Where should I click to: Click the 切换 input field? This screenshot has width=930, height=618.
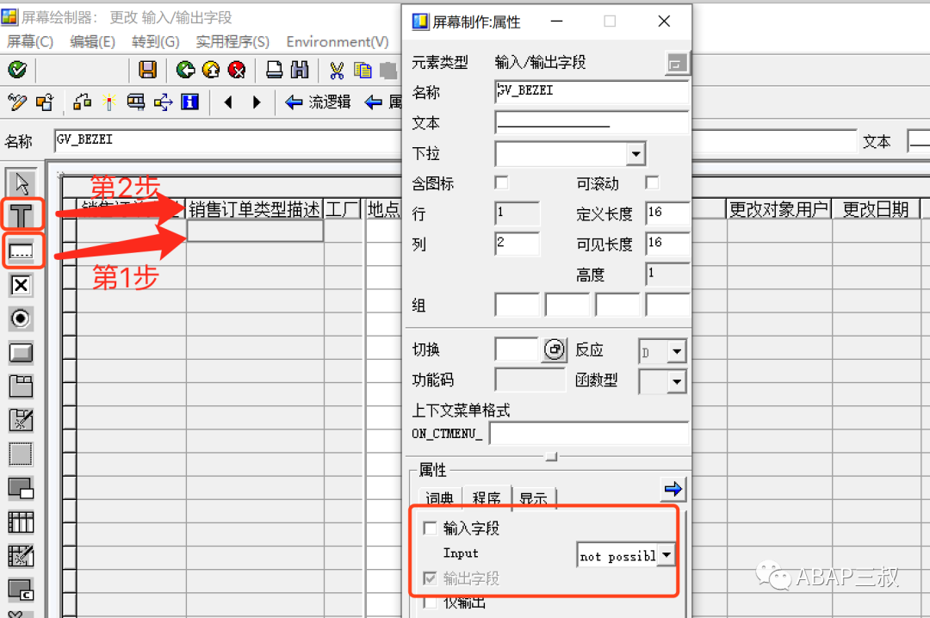tap(517, 349)
